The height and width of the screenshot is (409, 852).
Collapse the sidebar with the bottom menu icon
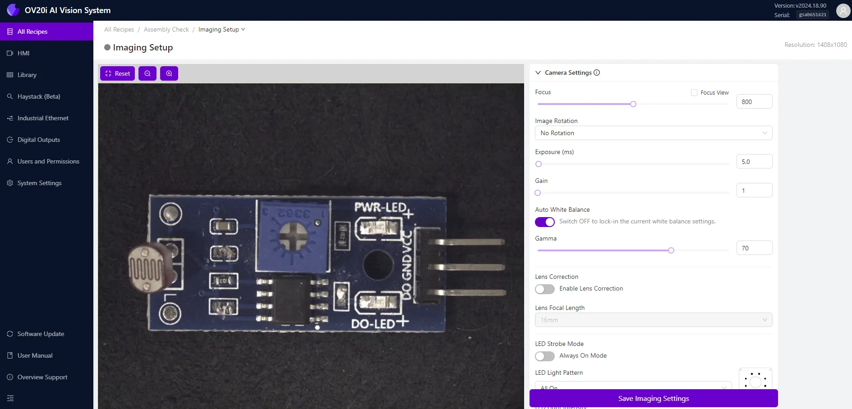coord(10,398)
